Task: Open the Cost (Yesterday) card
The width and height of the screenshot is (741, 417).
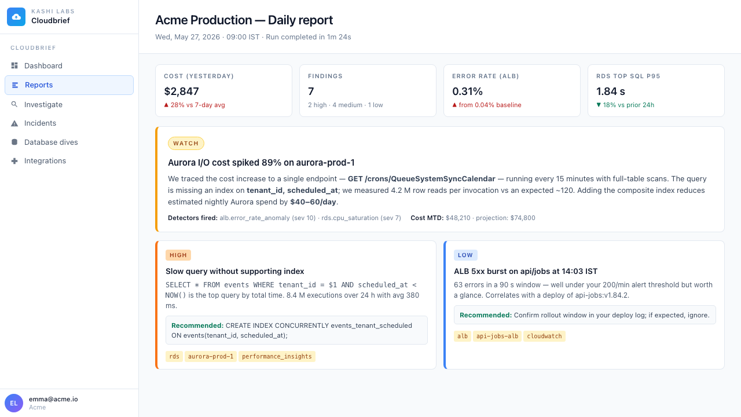Action: (x=223, y=90)
